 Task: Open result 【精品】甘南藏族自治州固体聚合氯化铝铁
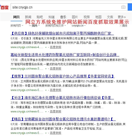63,119
